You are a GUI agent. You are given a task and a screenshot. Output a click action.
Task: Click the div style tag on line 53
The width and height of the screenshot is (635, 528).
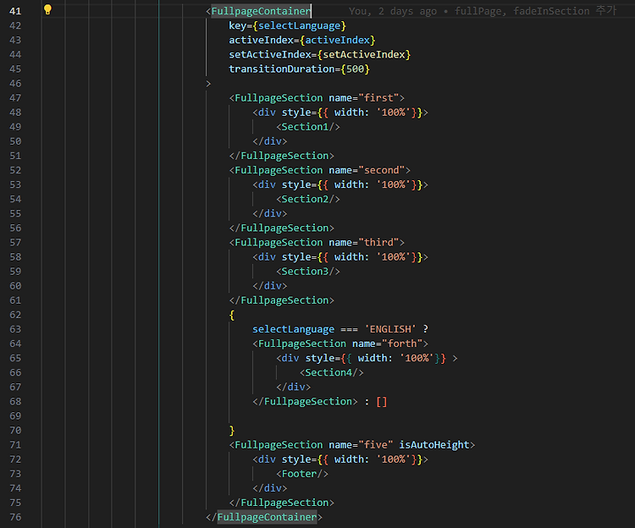[x=340, y=185]
